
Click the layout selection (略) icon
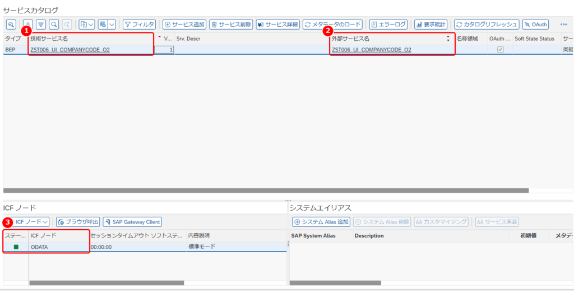click(103, 25)
